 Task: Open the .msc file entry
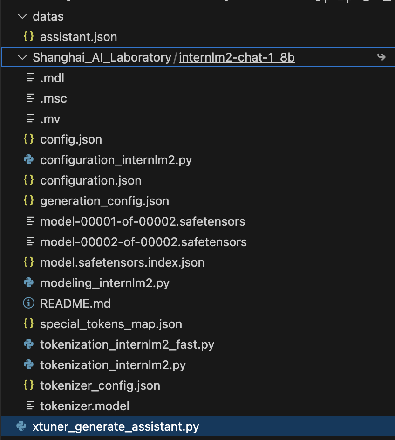coord(54,98)
